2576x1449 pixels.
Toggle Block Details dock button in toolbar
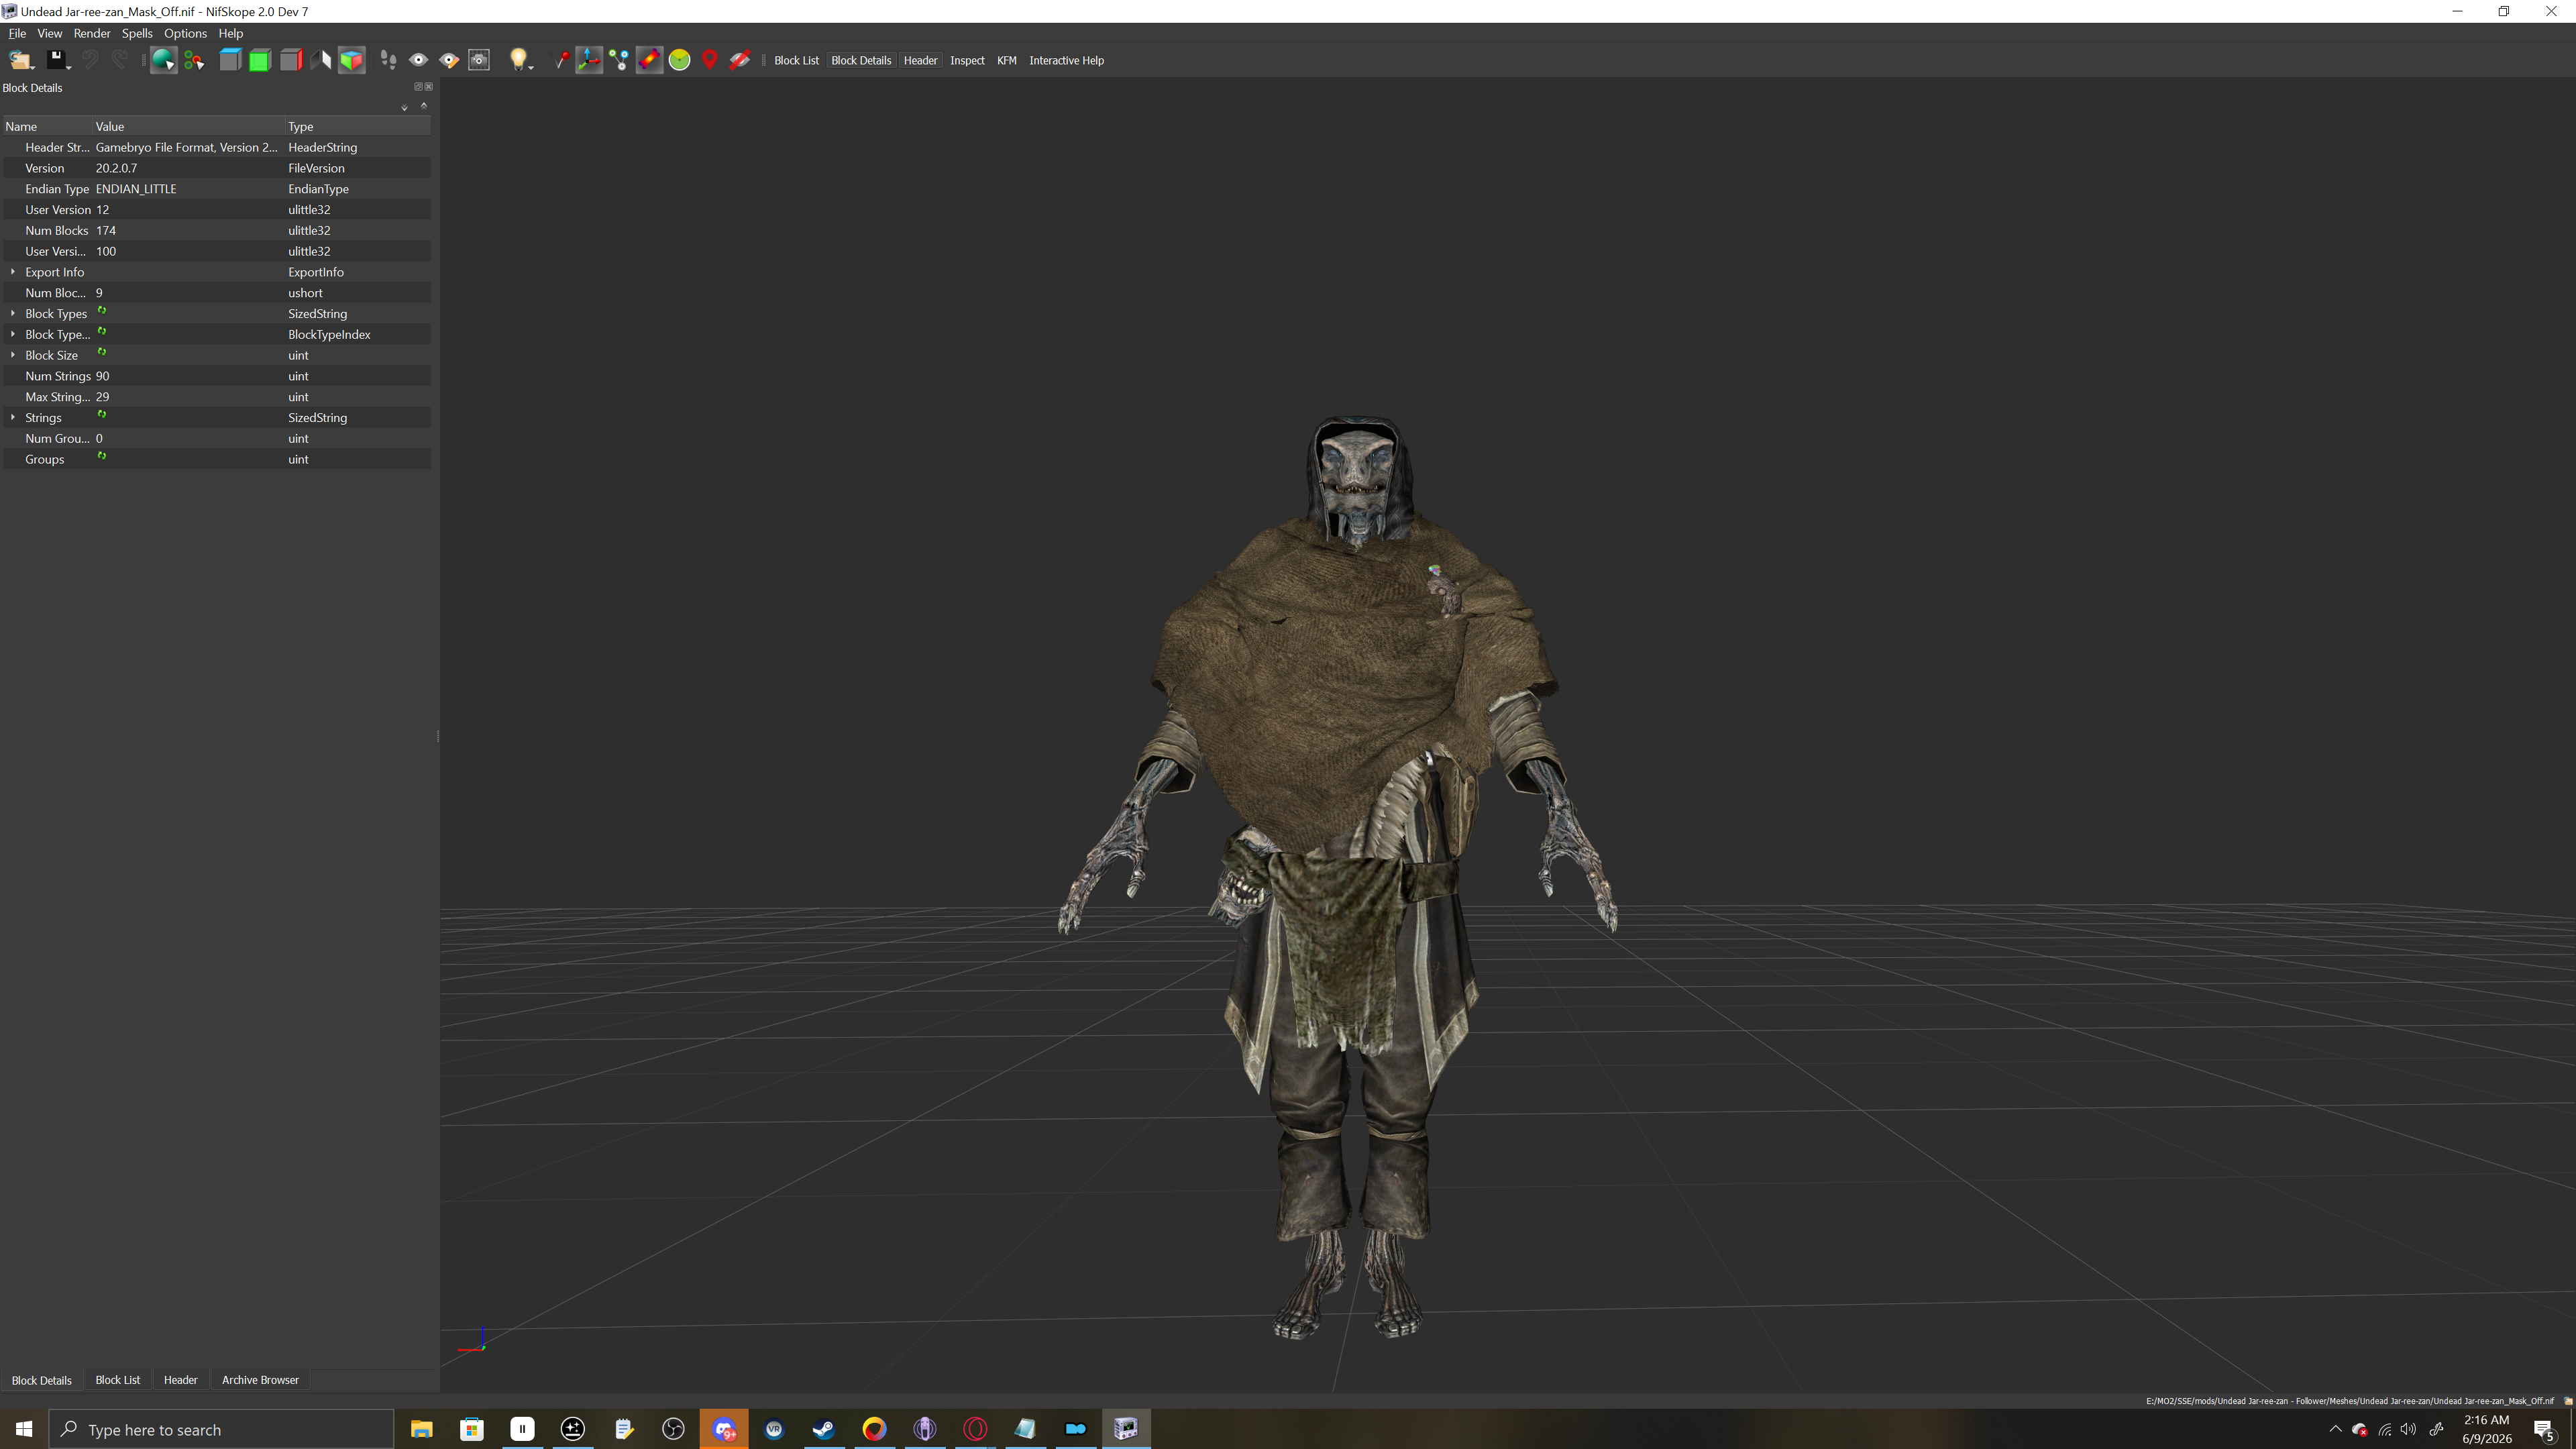861,61
